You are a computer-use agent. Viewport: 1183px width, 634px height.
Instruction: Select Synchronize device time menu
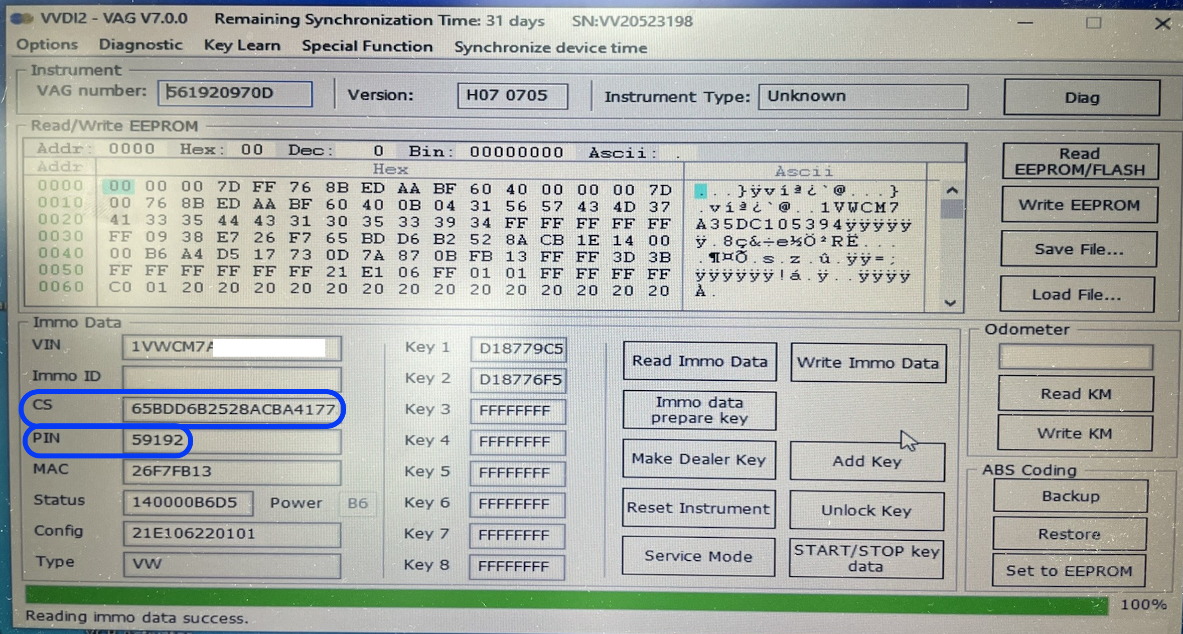[x=550, y=48]
